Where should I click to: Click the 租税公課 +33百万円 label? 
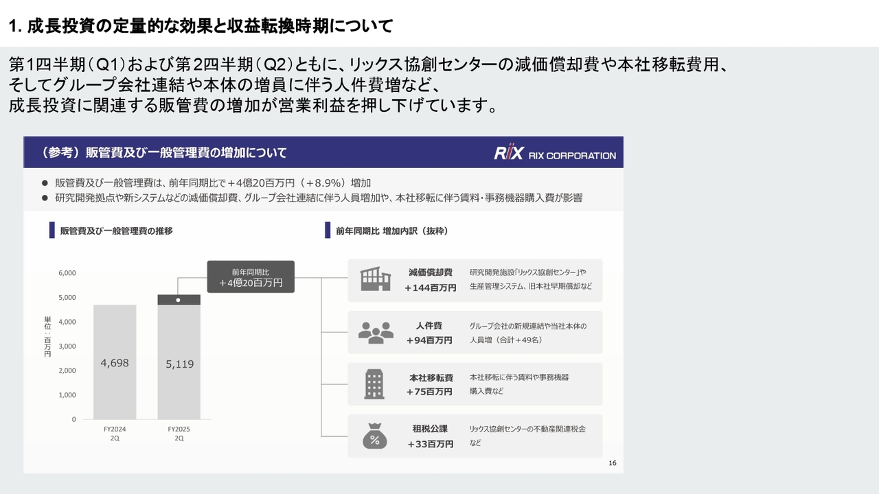pos(430,436)
